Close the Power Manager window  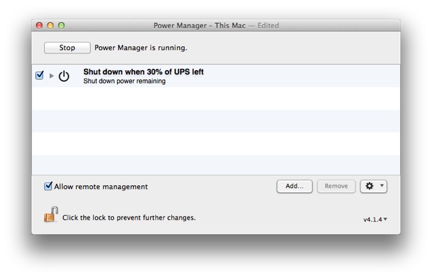coord(39,25)
